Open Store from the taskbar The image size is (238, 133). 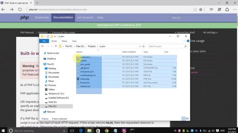[x=98, y=130]
